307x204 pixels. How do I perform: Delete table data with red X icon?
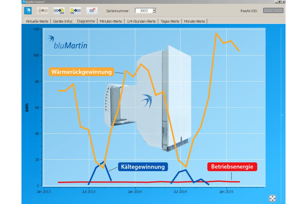tap(92, 11)
